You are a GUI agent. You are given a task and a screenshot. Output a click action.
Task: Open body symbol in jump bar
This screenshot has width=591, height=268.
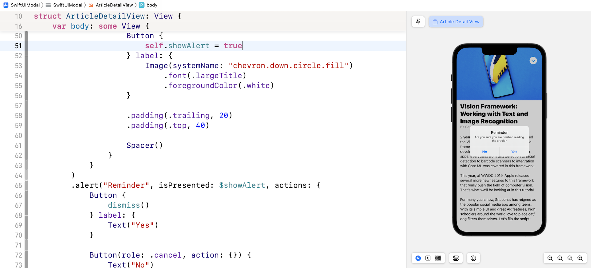(148, 5)
